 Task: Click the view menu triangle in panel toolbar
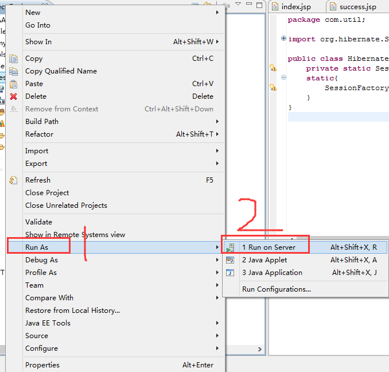238,4
